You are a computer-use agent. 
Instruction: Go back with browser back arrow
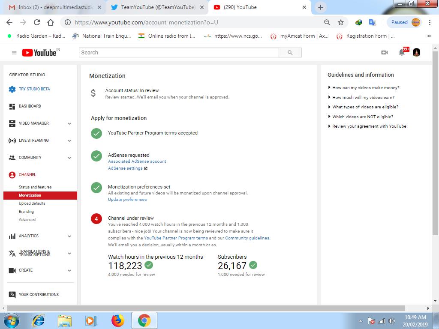pyautogui.click(x=9, y=22)
